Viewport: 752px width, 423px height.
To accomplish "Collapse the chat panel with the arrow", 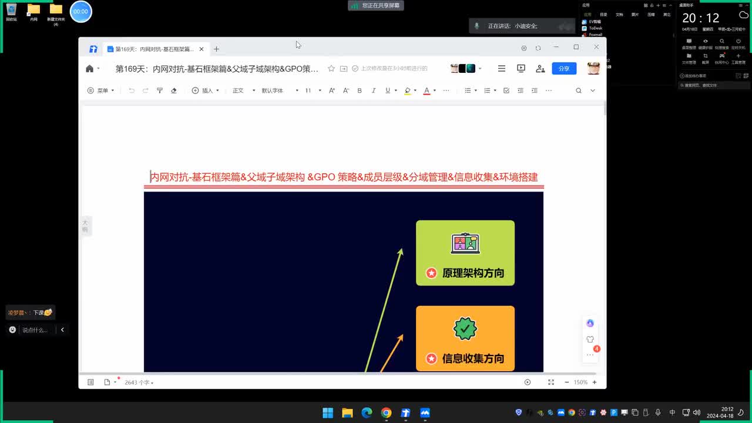I will click(x=62, y=330).
